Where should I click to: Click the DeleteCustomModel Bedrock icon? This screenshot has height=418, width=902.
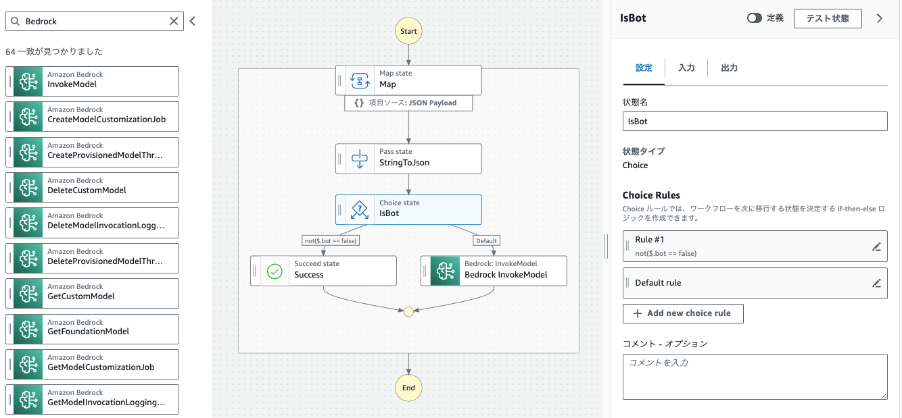(x=28, y=187)
